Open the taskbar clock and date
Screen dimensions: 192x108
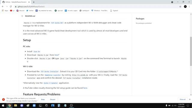pos(181,106)
